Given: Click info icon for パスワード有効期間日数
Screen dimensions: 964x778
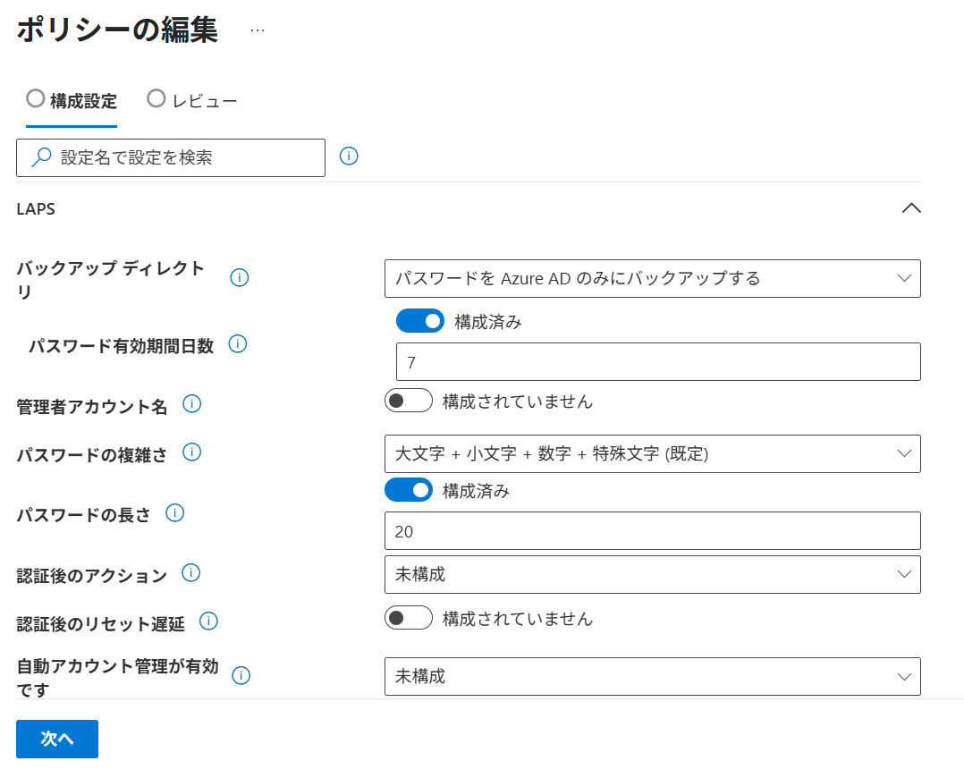Looking at the screenshot, I should point(238,343).
